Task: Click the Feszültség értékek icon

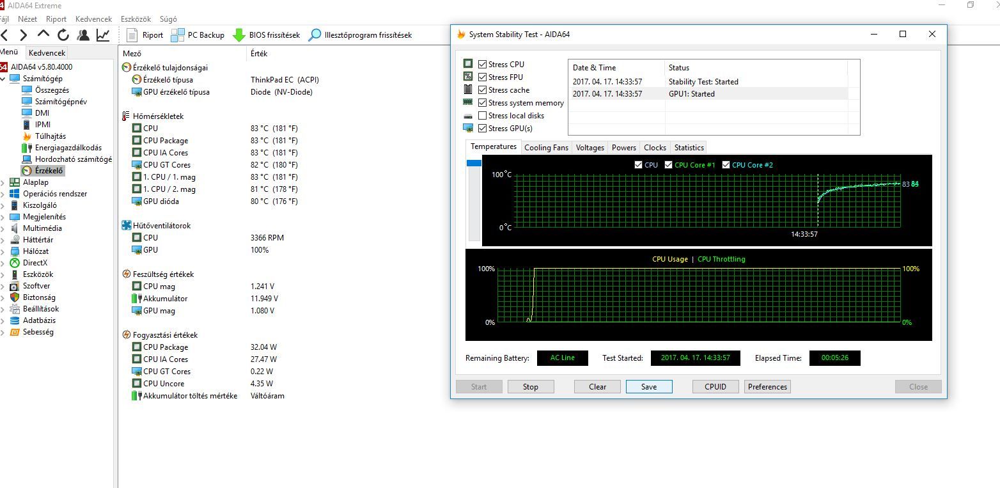Action: 126,274
